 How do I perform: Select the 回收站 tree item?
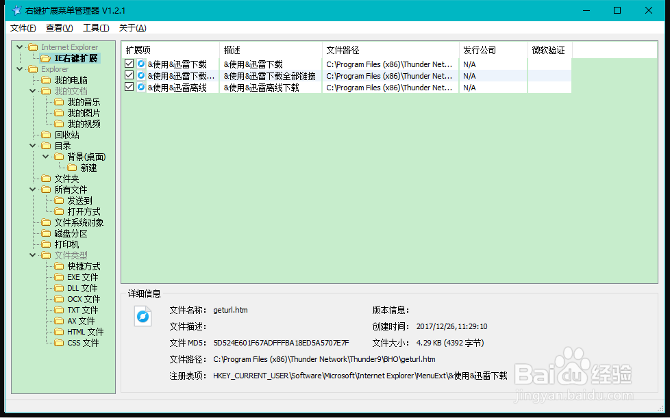(x=67, y=135)
